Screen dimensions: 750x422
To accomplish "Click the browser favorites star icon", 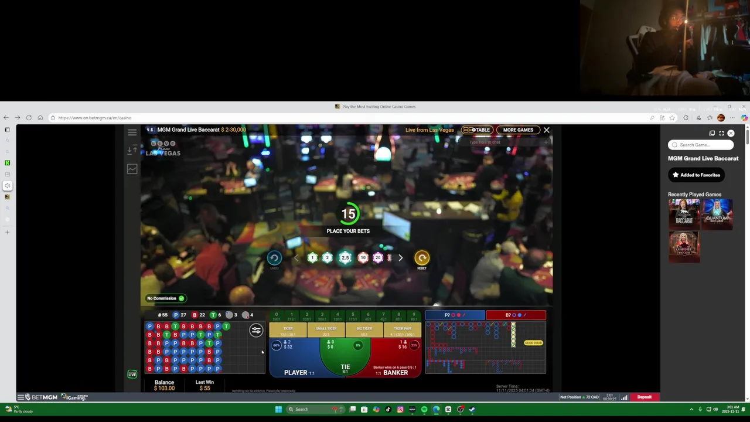I will (672, 118).
